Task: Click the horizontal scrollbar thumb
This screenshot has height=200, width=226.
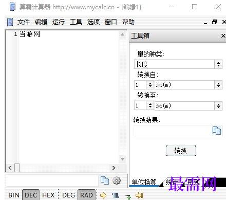Action: [x=17, y=168]
